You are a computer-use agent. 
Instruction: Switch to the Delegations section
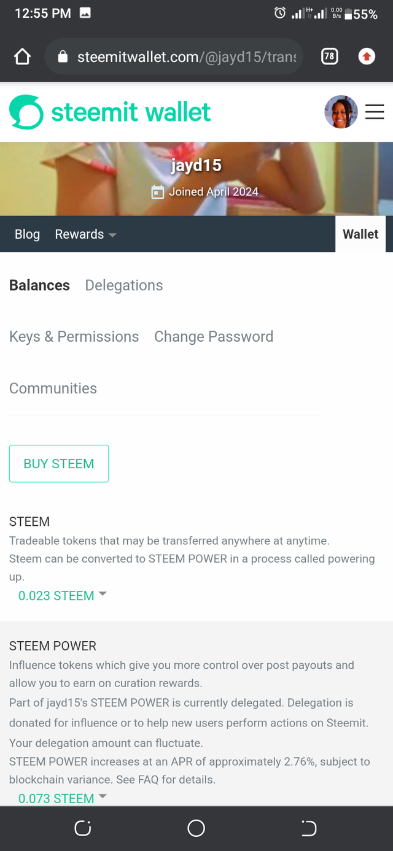coord(124,285)
